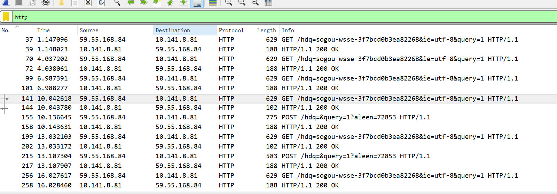Open capture options gear icon

tap(45, 3)
